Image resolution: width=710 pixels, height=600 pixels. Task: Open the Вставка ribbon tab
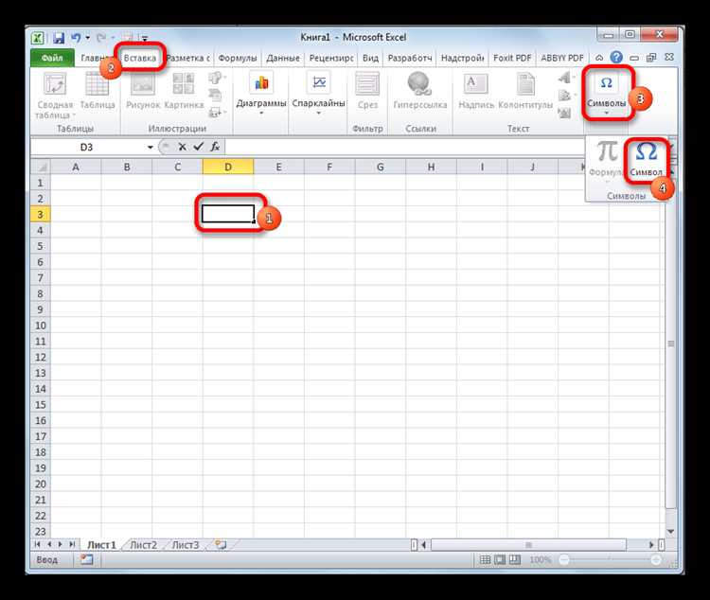tap(140, 58)
